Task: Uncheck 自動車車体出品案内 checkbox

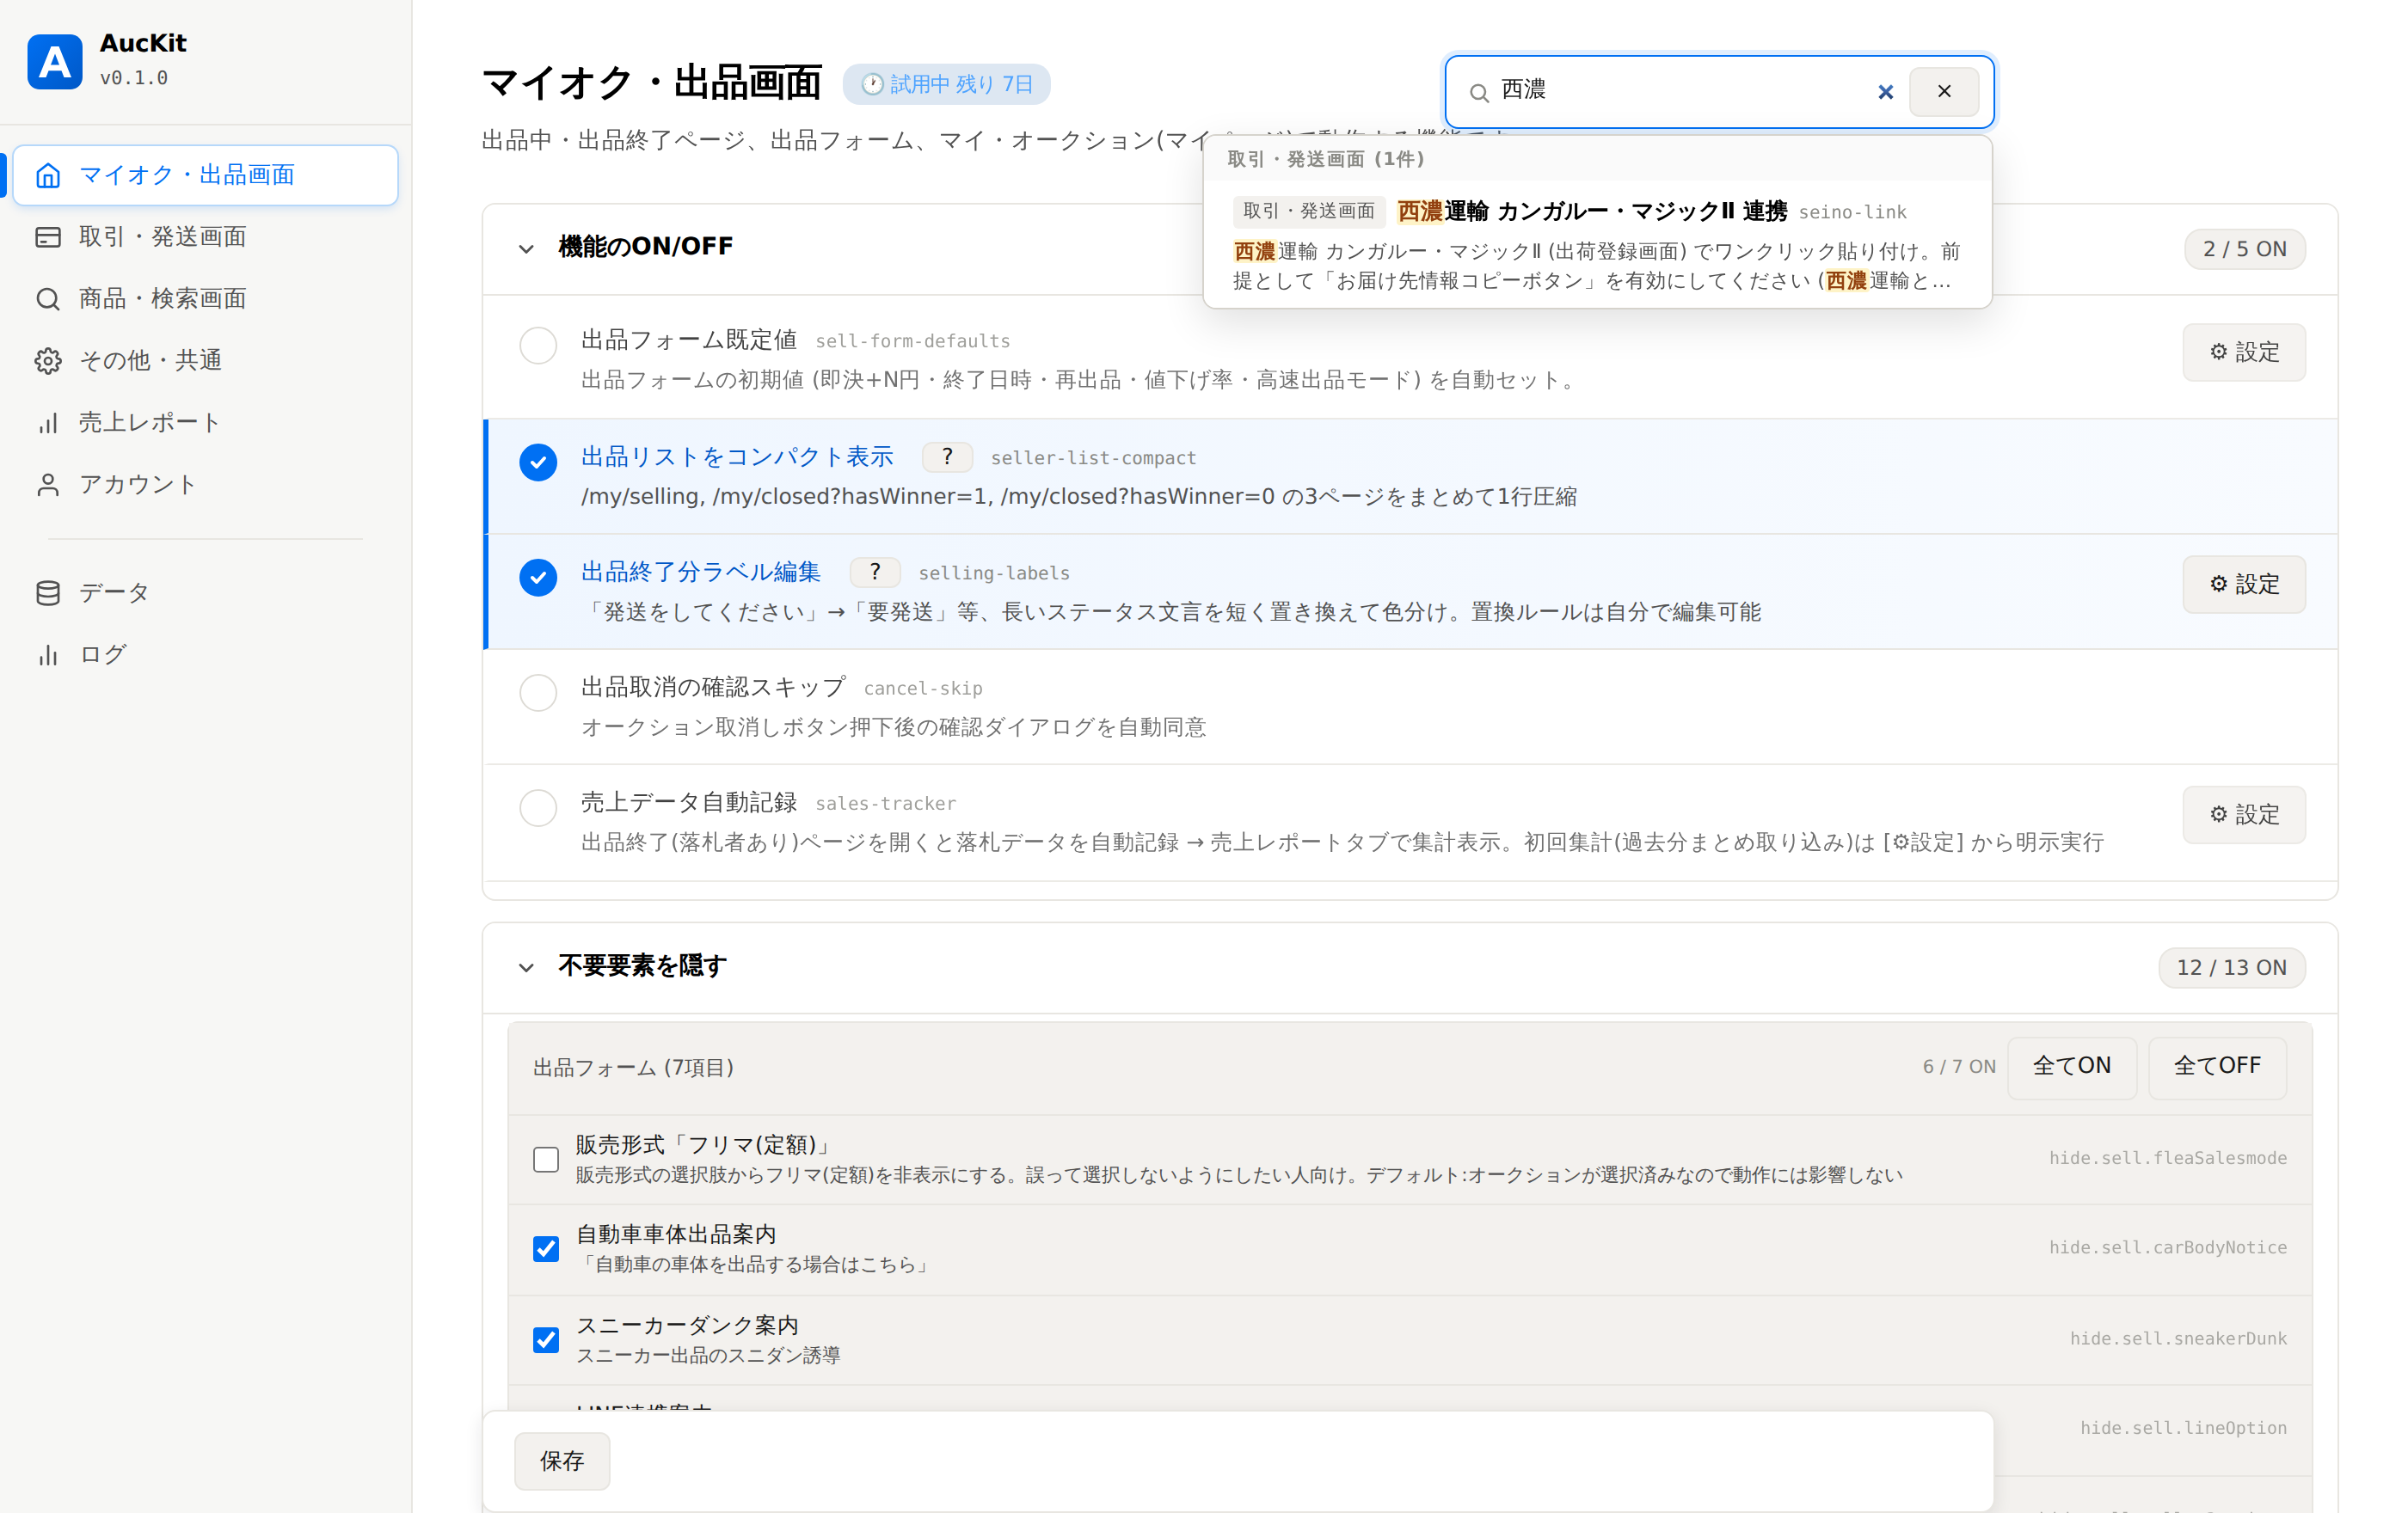Action: 546,1249
